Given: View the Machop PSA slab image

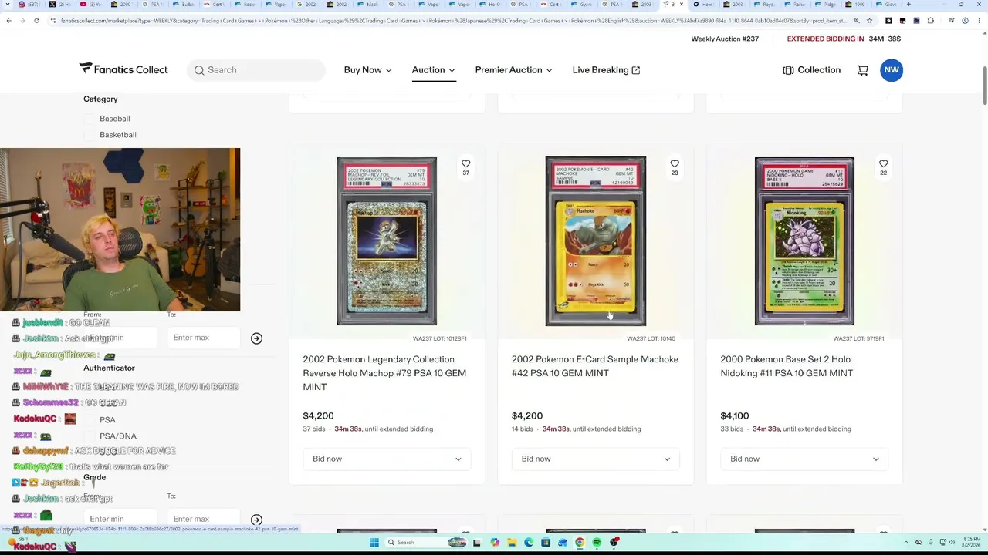Looking at the screenshot, I should click(387, 241).
